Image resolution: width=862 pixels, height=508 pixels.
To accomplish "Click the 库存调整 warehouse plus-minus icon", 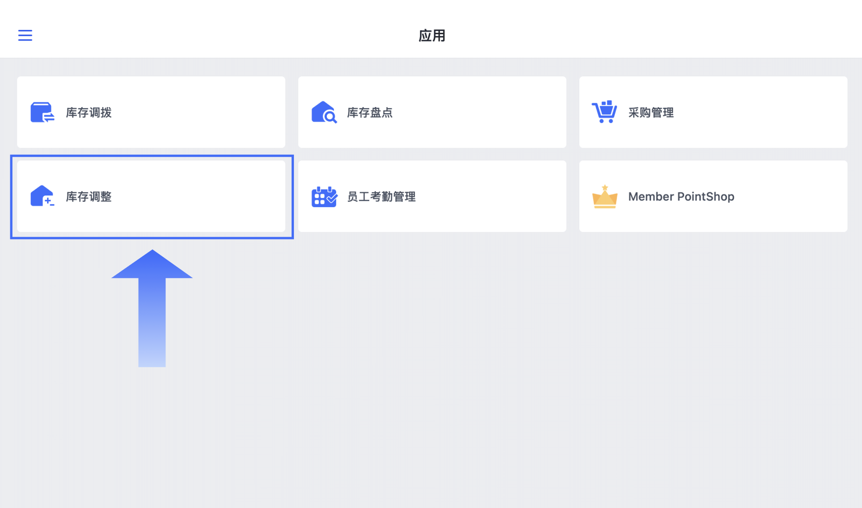I will 42,196.
